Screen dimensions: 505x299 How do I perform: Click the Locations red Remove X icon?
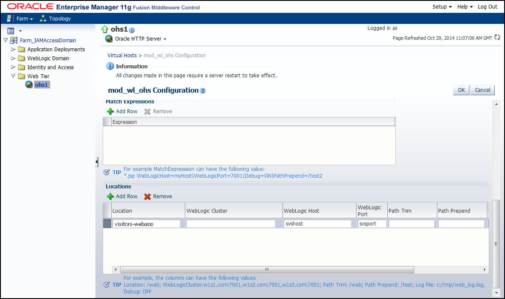[147, 196]
